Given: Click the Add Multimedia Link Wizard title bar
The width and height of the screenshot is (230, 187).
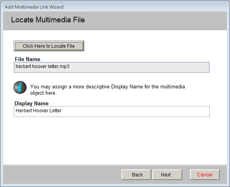Looking at the screenshot, I should [115, 7].
